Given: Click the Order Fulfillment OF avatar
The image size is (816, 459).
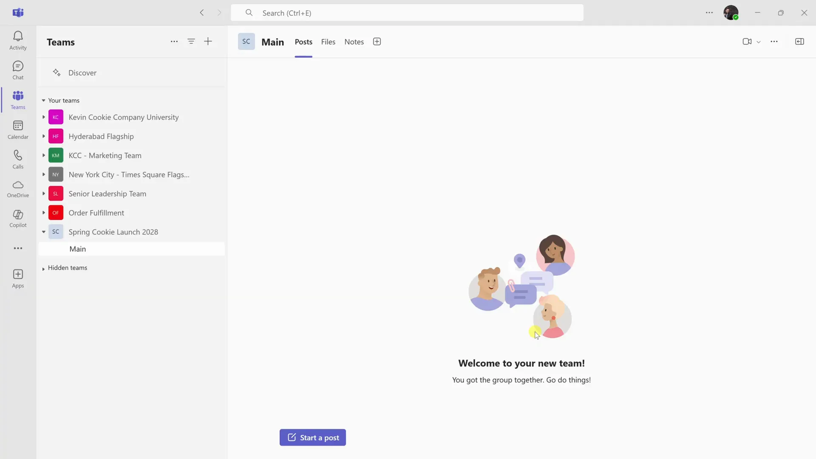Looking at the screenshot, I should 56,213.
